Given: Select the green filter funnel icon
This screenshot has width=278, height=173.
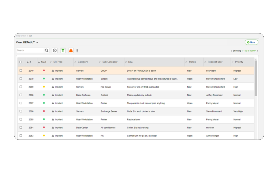Looking at the screenshot, I should [x=63, y=50].
